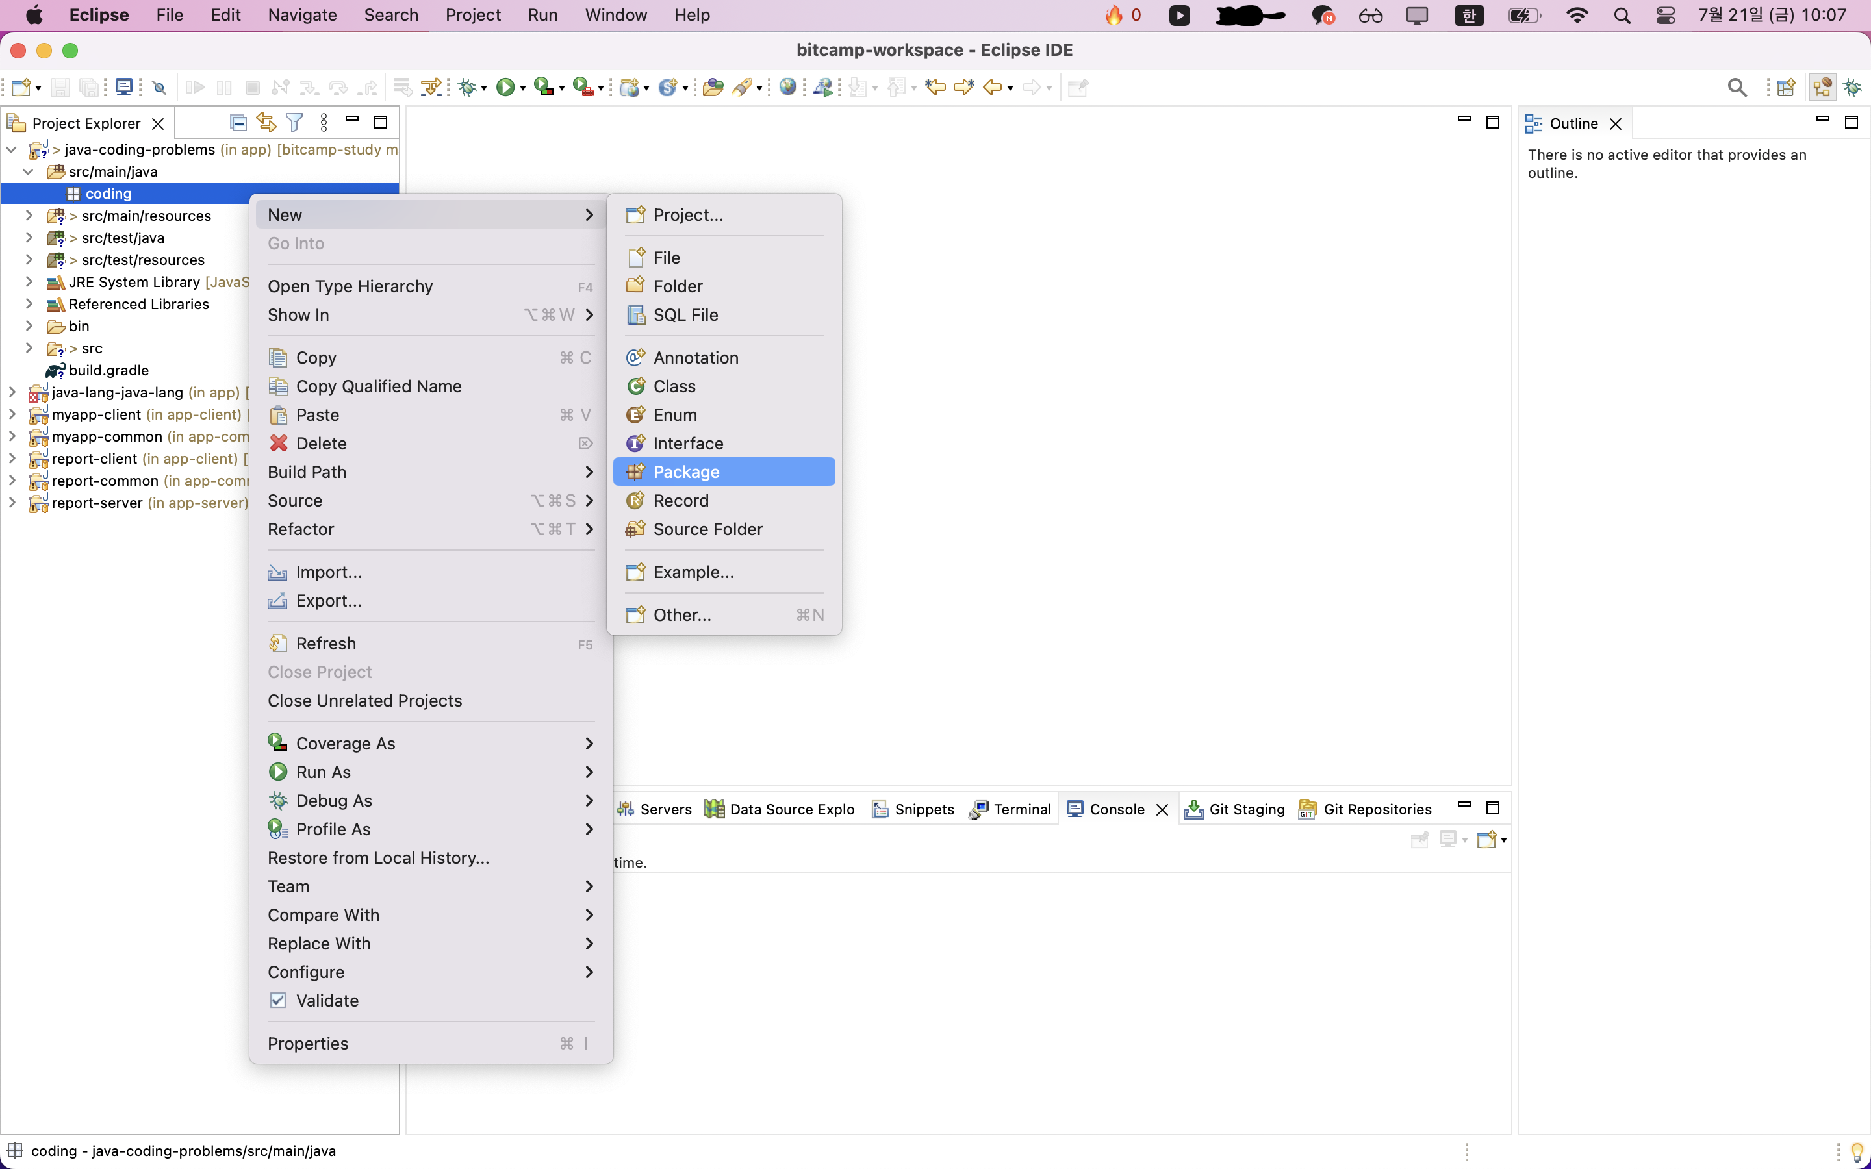Open Project Explorer filter icon
The image size is (1871, 1169).
[x=294, y=122]
